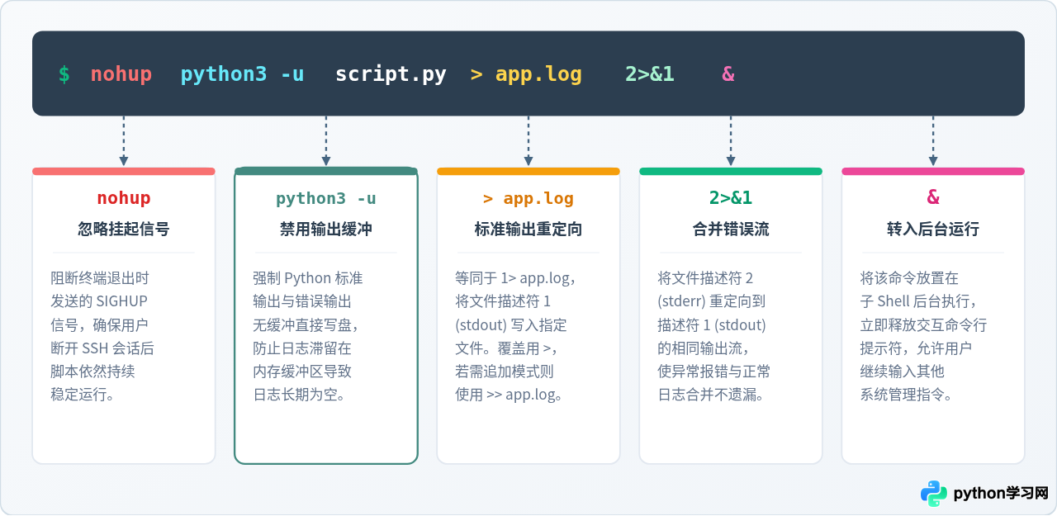The height and width of the screenshot is (516, 1057).
Task: Click the line '强制 Python 标准'
Action: coord(308,278)
